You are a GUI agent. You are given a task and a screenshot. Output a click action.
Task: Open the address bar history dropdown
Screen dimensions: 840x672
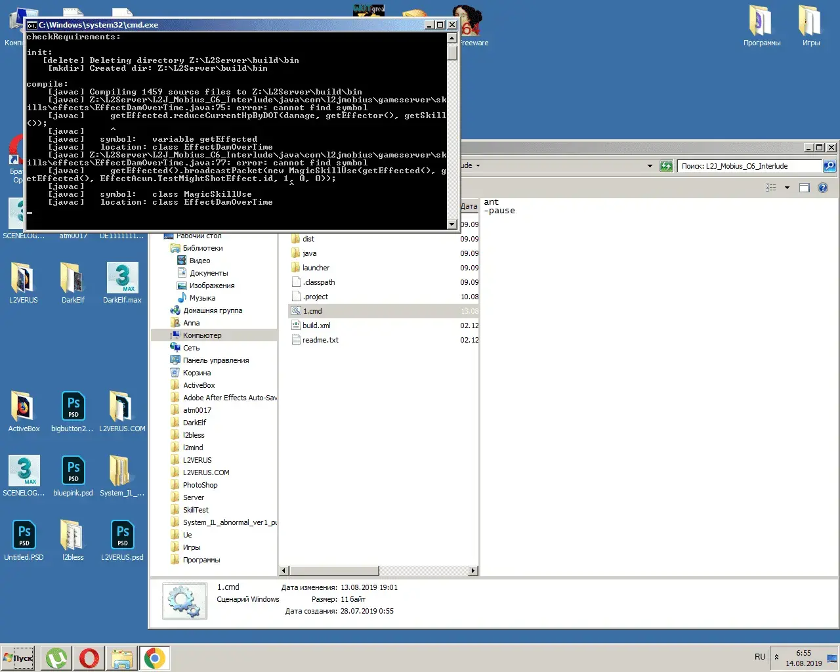coord(650,166)
